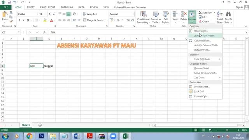249x140 pixels.
Task: Switch to the PAGE LAYOUT tab
Action: (x=47, y=7)
